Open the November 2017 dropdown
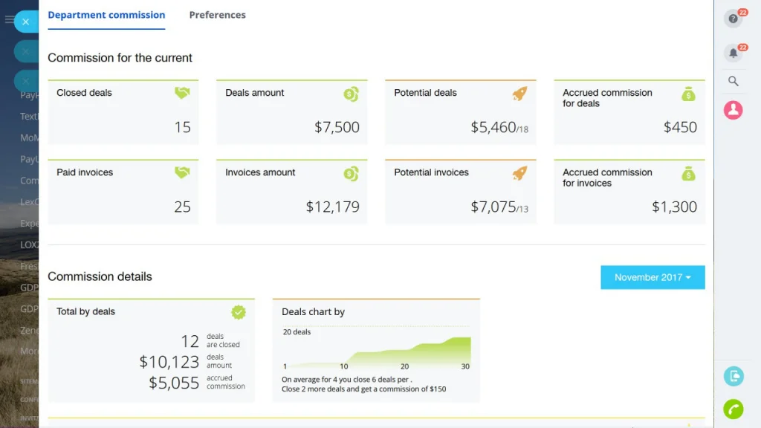The height and width of the screenshot is (428, 761). pyautogui.click(x=652, y=277)
